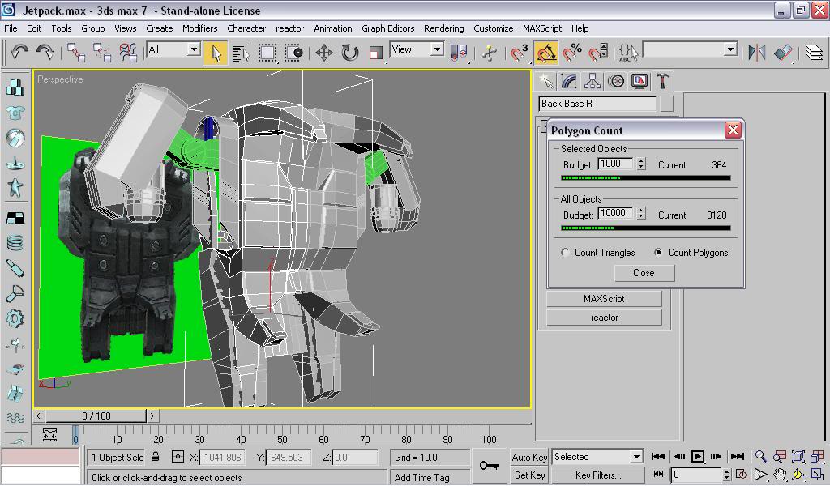Click the Zoom magnifier viewport control

coord(760,457)
